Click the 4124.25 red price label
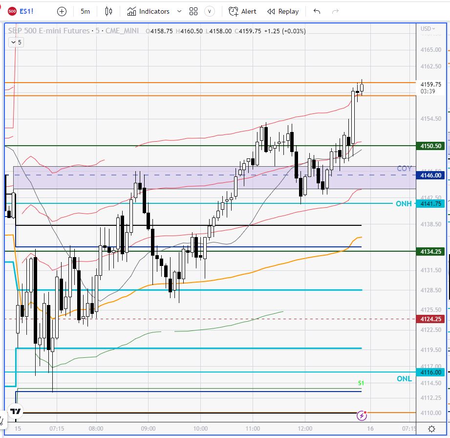 tap(430, 319)
